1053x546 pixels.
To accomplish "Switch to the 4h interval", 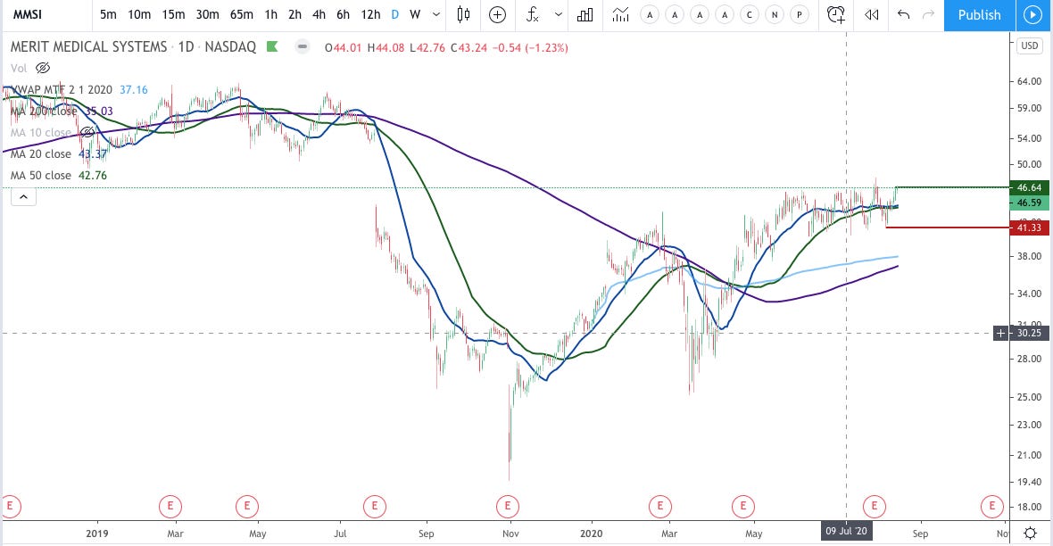I will [x=319, y=15].
